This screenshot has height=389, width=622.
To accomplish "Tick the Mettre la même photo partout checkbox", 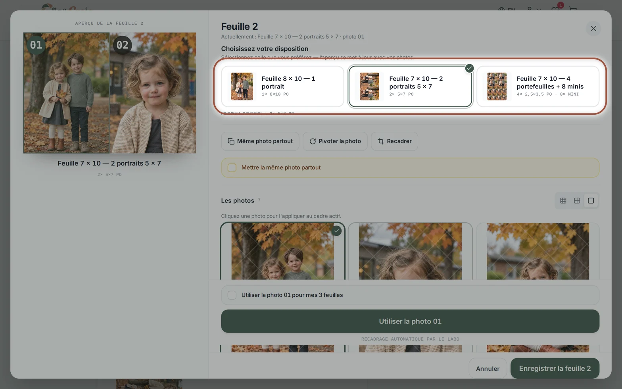I will click(x=232, y=168).
